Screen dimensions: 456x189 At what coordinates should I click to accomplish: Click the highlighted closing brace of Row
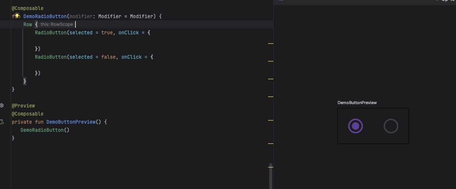tap(25, 81)
